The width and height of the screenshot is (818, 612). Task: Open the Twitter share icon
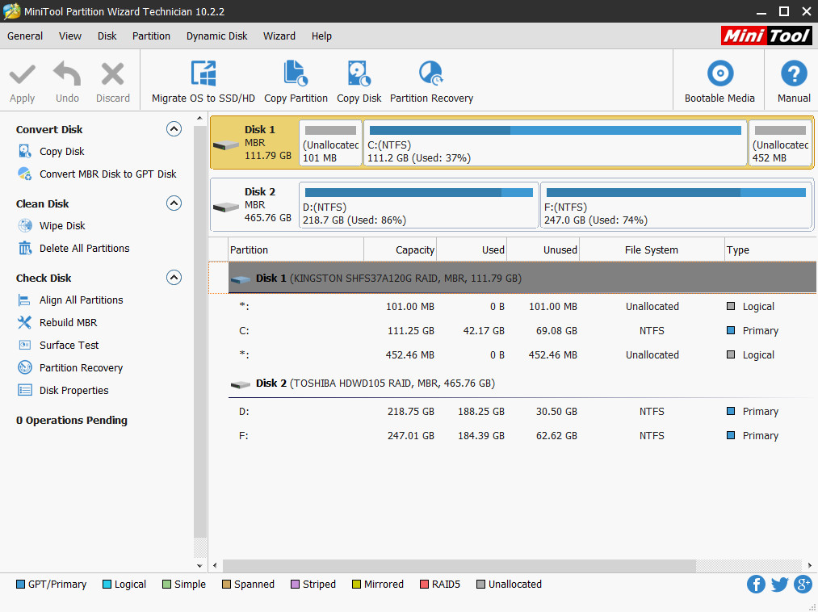click(779, 585)
